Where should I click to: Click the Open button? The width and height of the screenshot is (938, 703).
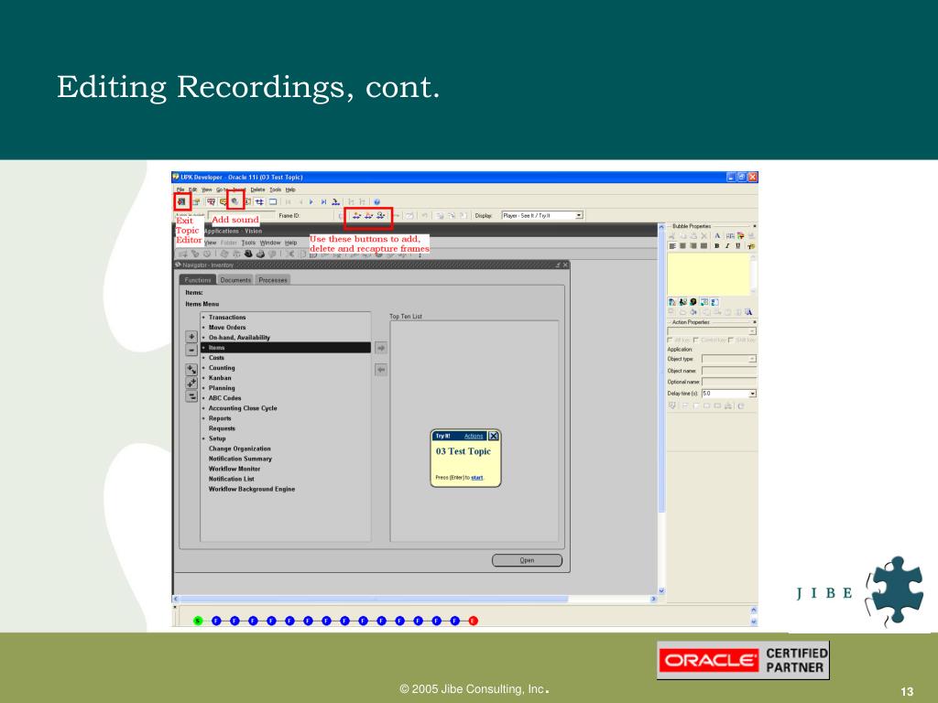pyautogui.click(x=527, y=560)
